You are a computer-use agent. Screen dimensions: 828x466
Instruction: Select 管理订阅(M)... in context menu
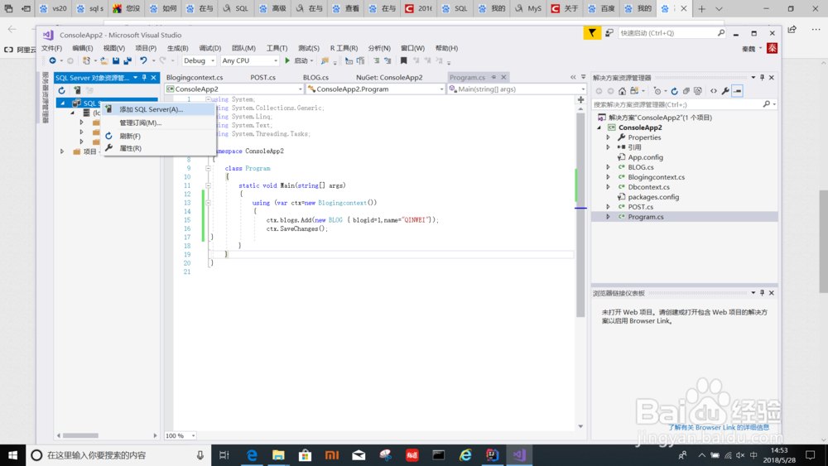[158, 123]
